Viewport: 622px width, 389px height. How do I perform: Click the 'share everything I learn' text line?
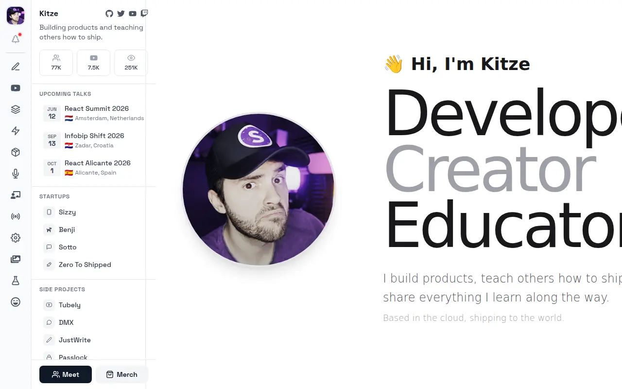(496, 298)
